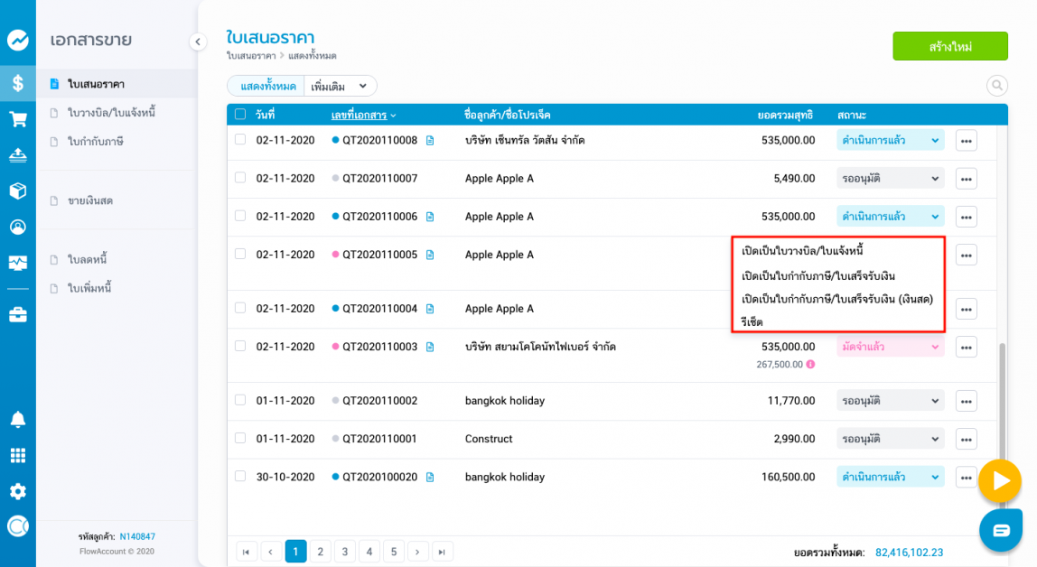Click the circular logo icon at sidebar bottom

tap(18, 526)
